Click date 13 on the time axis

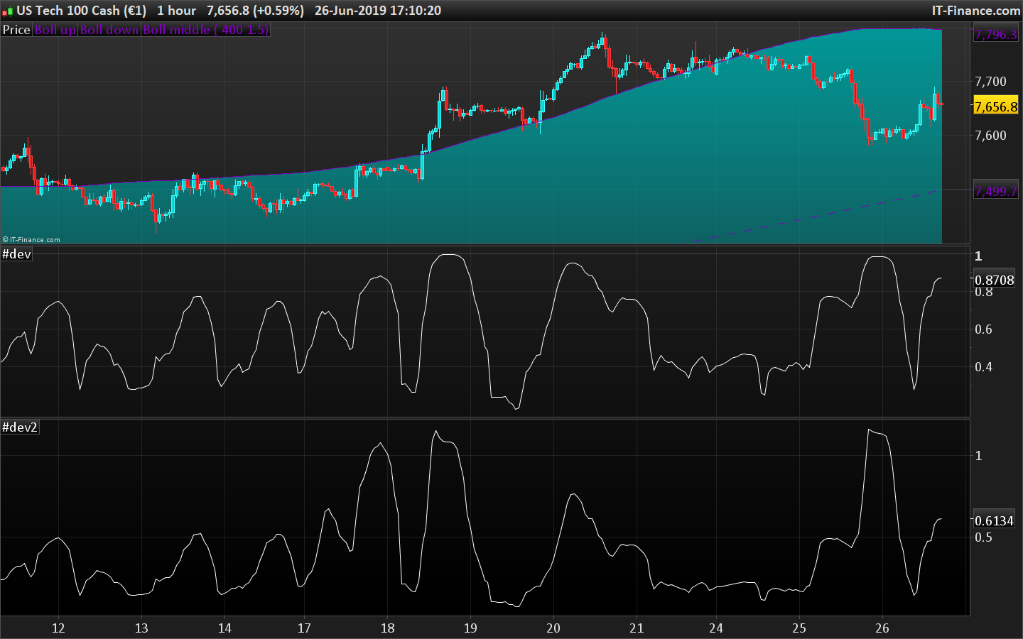pos(141,628)
